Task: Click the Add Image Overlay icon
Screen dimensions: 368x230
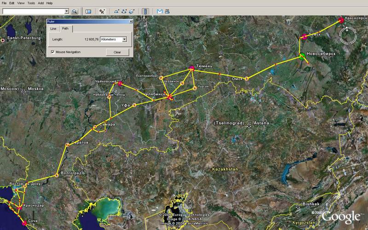Action: [132, 11]
